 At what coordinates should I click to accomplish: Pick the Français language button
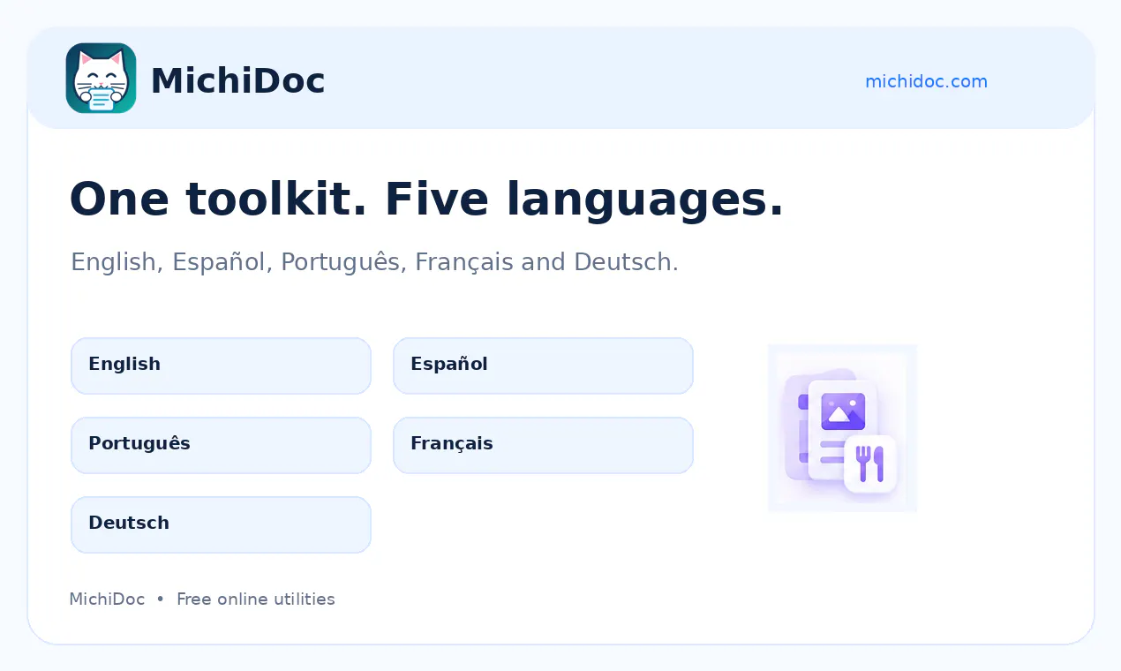coord(543,445)
